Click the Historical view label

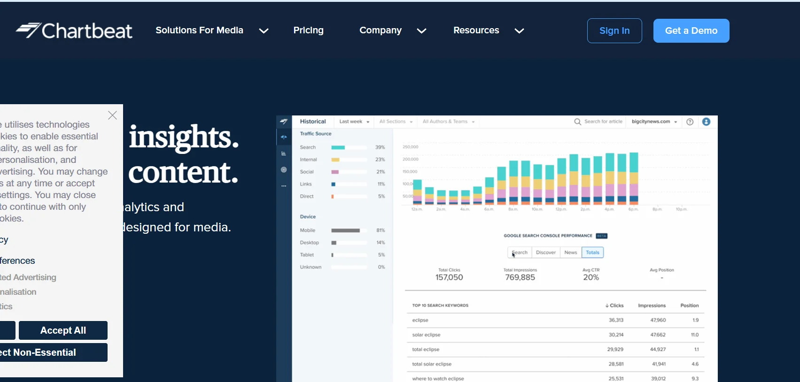point(313,122)
